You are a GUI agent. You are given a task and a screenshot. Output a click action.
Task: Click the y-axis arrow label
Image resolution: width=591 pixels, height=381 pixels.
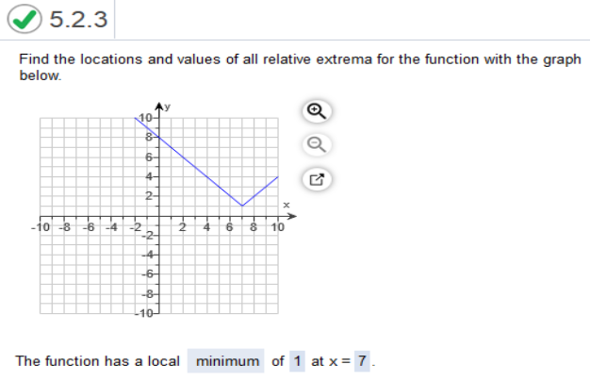(168, 107)
